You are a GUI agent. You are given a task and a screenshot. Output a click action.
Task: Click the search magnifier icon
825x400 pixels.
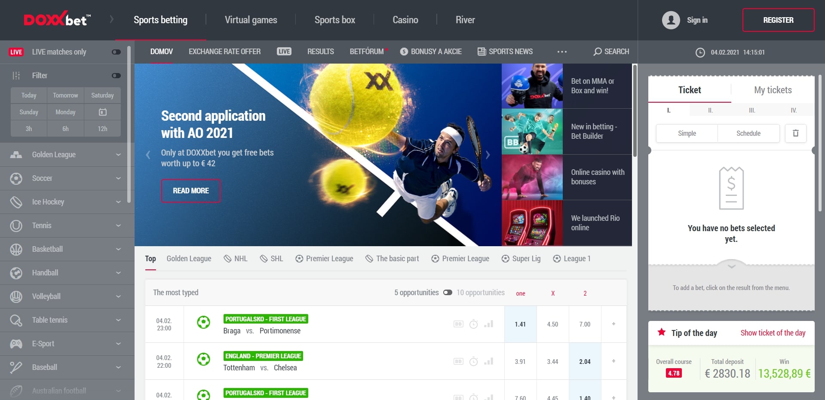(x=598, y=52)
